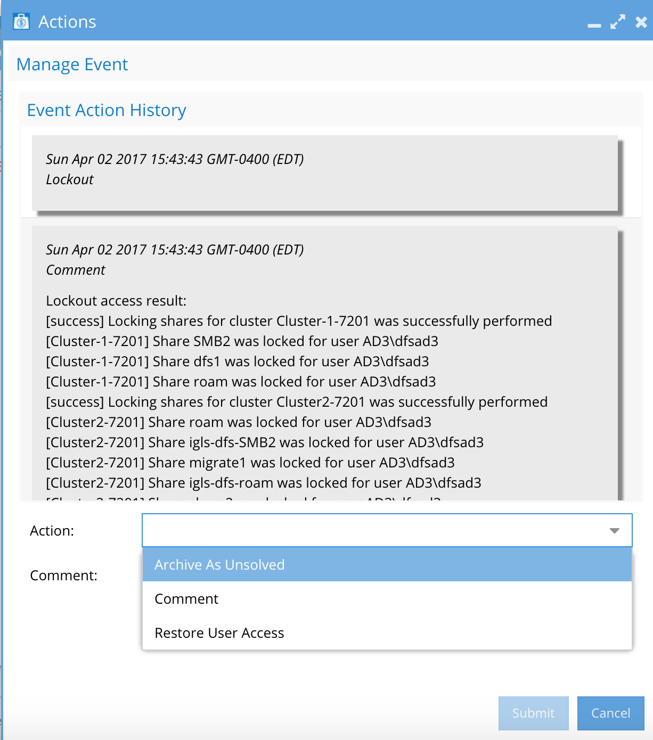Open the Action dropdown arrow
Screen dimensions: 653x740
pyautogui.click(x=614, y=530)
